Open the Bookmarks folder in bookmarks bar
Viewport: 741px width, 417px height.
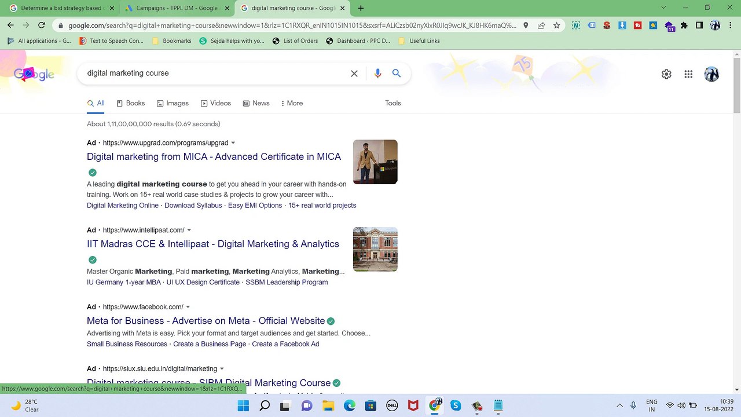171,41
